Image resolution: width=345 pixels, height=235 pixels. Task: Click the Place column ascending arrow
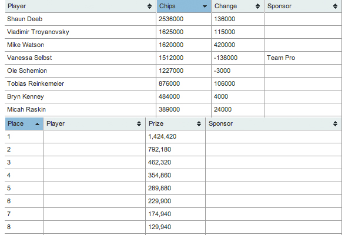pos(37,124)
